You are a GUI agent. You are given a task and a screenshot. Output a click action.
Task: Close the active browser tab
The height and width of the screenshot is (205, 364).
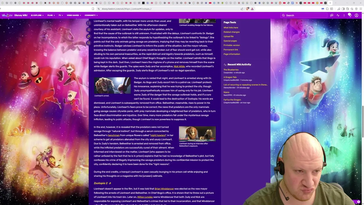click(x=330, y=3)
